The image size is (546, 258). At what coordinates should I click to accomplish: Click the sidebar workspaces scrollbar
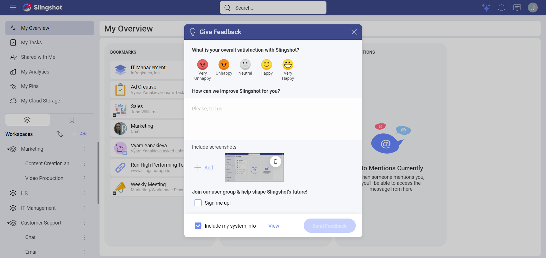[98, 173]
